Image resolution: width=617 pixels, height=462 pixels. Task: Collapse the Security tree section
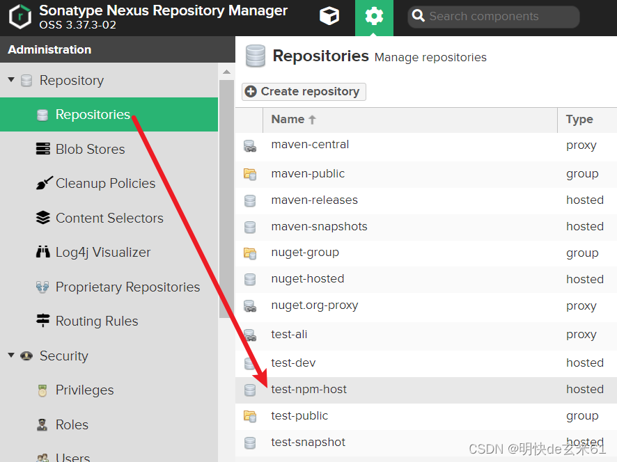click(11, 356)
